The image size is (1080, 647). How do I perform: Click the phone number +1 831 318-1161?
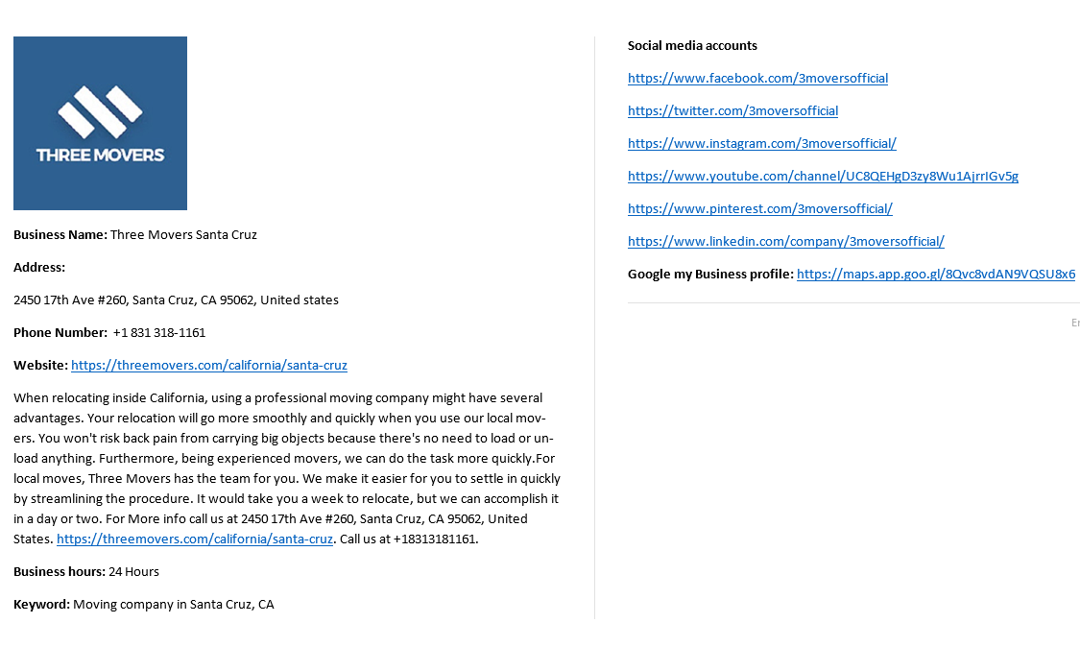[158, 332]
